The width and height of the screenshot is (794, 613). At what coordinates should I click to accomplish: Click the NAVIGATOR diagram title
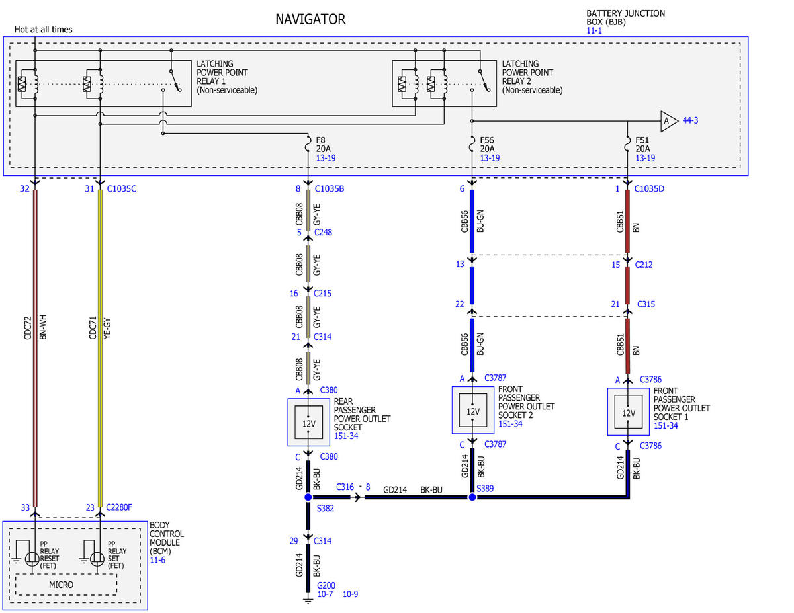310,19
